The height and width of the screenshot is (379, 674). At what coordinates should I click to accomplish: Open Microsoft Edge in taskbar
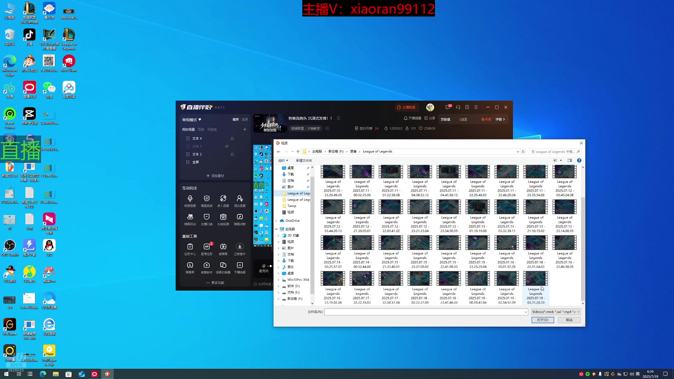[x=43, y=374]
